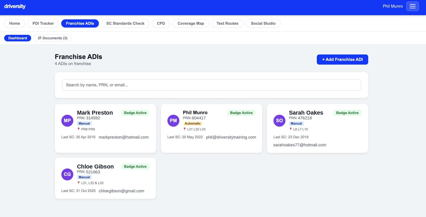426x217 pixels.
Task: Select Sarah Oakes' SO avatar
Action: [x=279, y=121]
